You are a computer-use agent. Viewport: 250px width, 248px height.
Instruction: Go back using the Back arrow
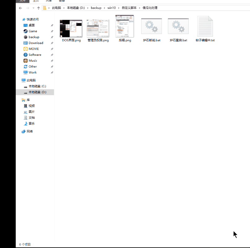click(20, 8)
